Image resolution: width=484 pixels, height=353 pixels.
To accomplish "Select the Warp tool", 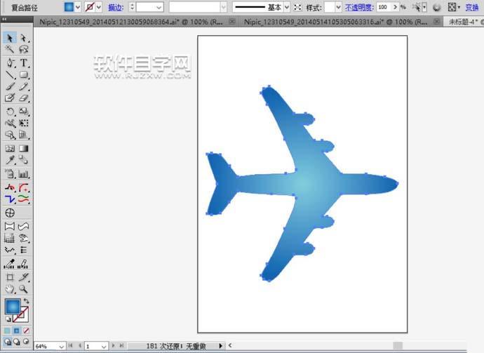I will (10, 124).
